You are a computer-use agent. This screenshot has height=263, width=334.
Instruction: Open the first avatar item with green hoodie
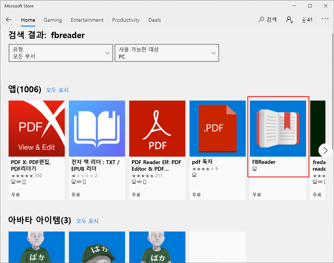coord(37,247)
